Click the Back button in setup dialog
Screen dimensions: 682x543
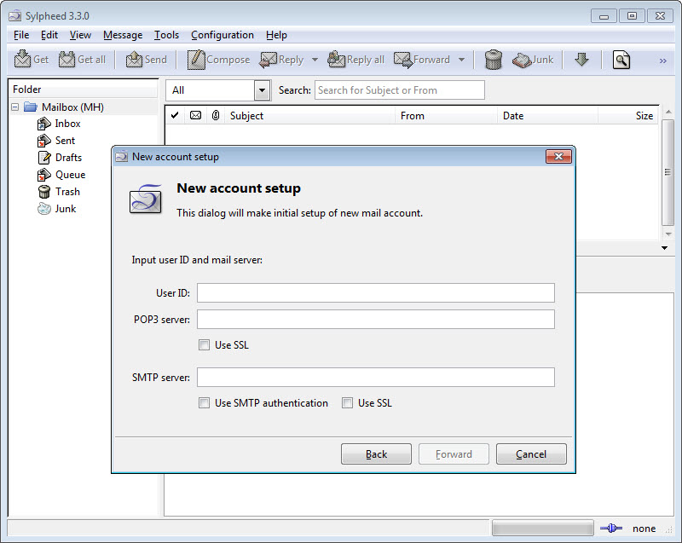tap(376, 453)
